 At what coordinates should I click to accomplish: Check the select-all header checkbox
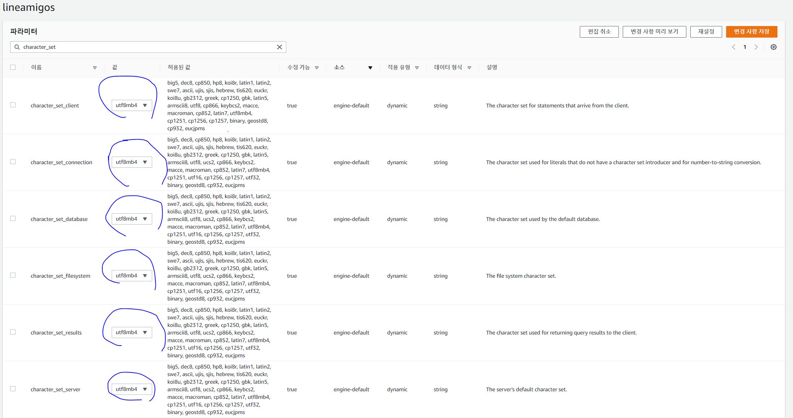(13, 67)
